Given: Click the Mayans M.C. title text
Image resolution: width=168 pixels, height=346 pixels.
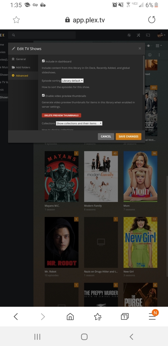Looking at the screenshot, I should click(52, 206).
